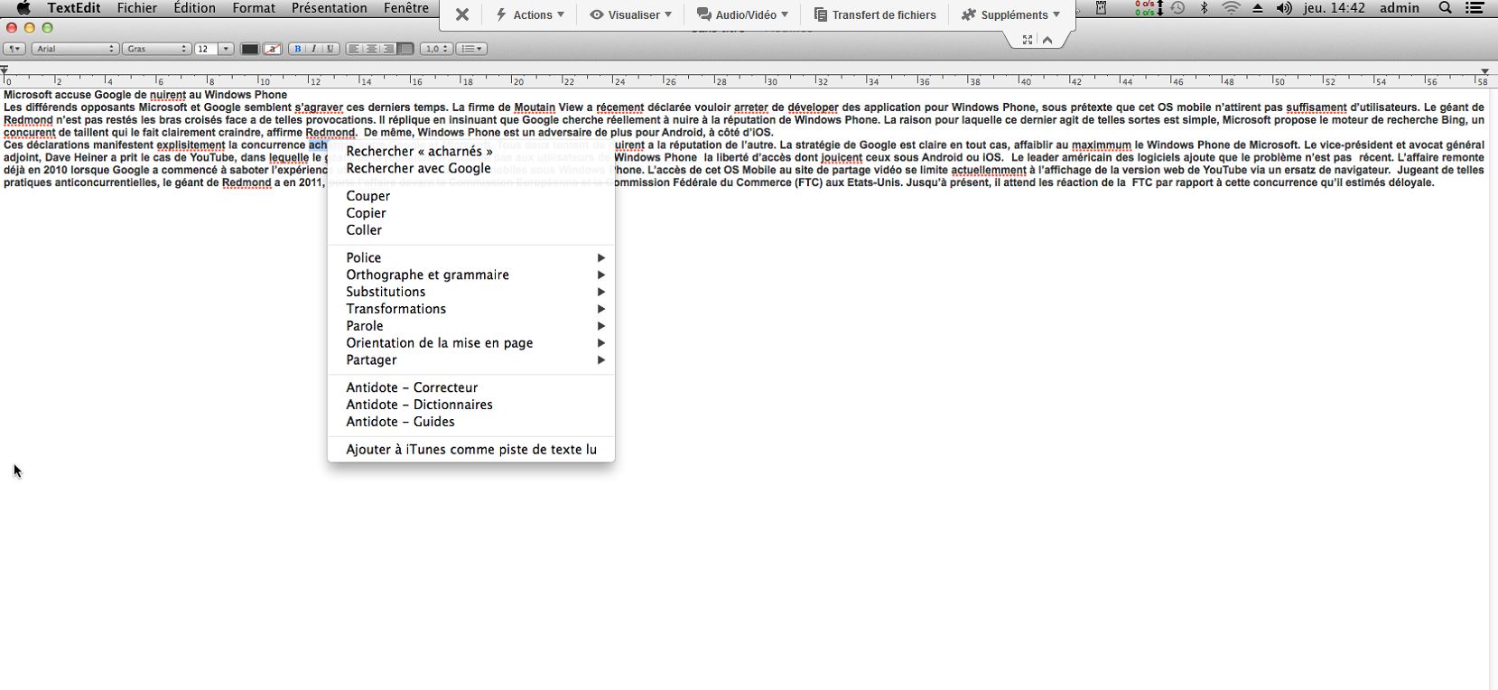
Task: Click the jeu. 14:42 clock
Action: 1335,8
